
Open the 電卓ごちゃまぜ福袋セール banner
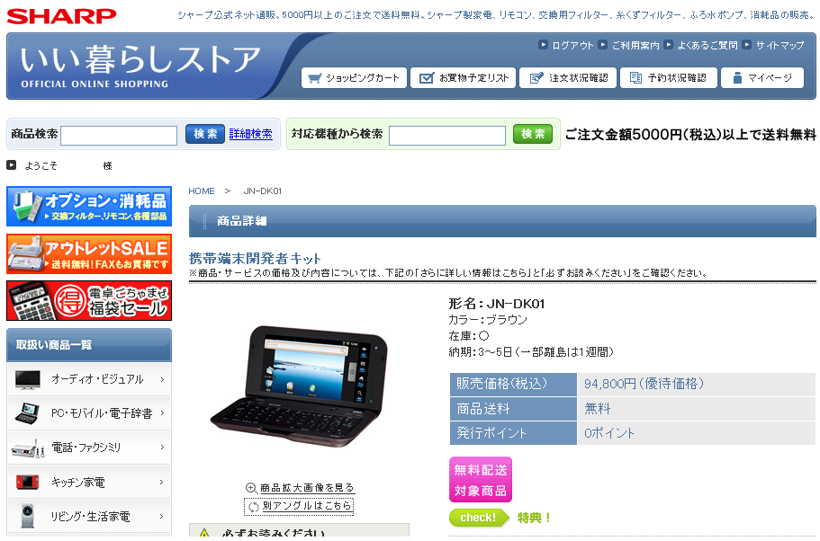click(89, 301)
